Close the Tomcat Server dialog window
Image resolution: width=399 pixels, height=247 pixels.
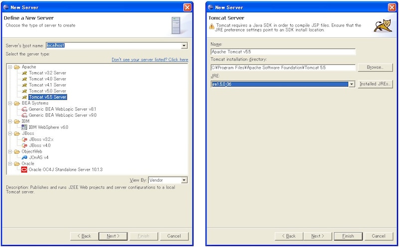coord(392,7)
